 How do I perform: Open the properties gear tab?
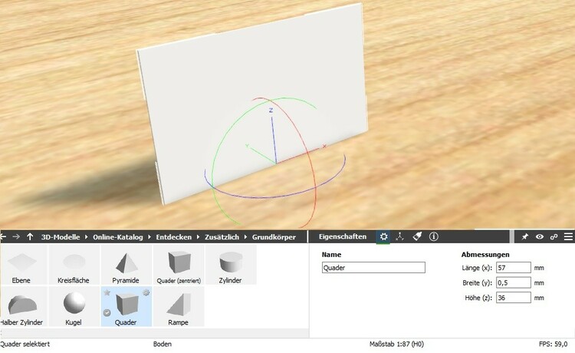[383, 236]
